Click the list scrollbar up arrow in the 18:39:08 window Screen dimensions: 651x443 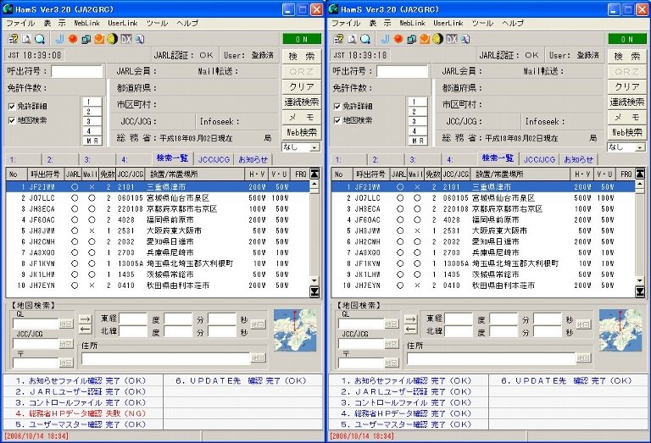314,184
